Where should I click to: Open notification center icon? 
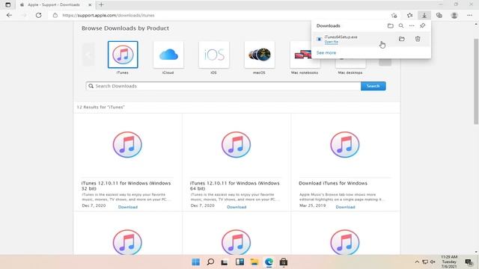pos(469,262)
